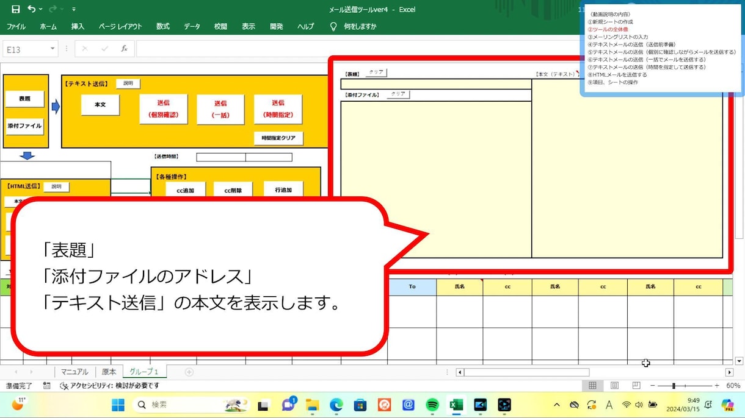This screenshot has height=418, width=745.
Task: Switch to Normal view icon in the status bar
Action: coord(592,386)
